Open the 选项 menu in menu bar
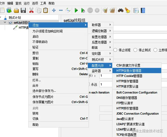Screen dimensions: 167x137 35,3
